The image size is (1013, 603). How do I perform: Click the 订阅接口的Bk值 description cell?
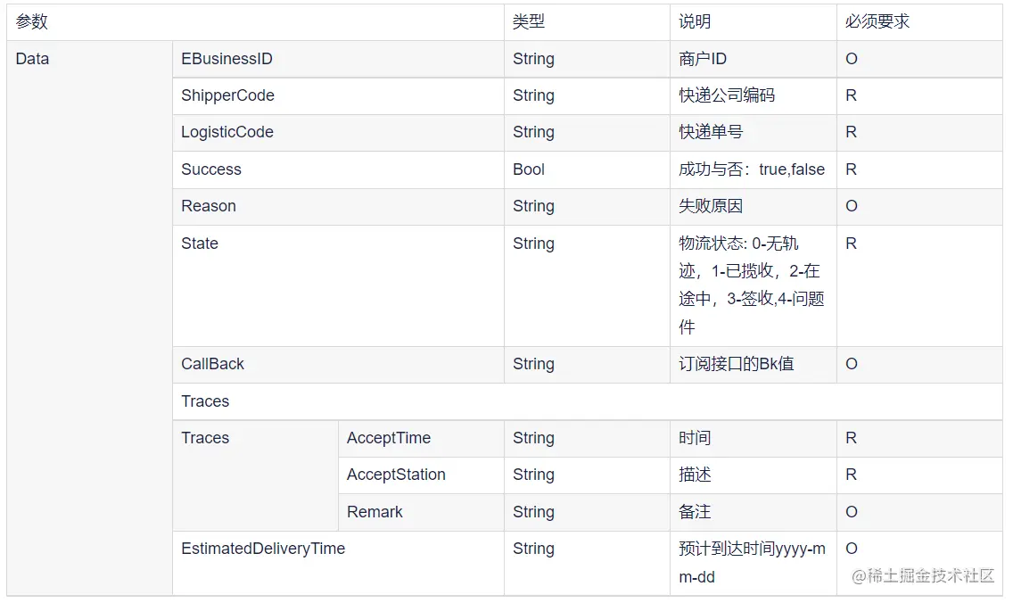[x=736, y=364]
